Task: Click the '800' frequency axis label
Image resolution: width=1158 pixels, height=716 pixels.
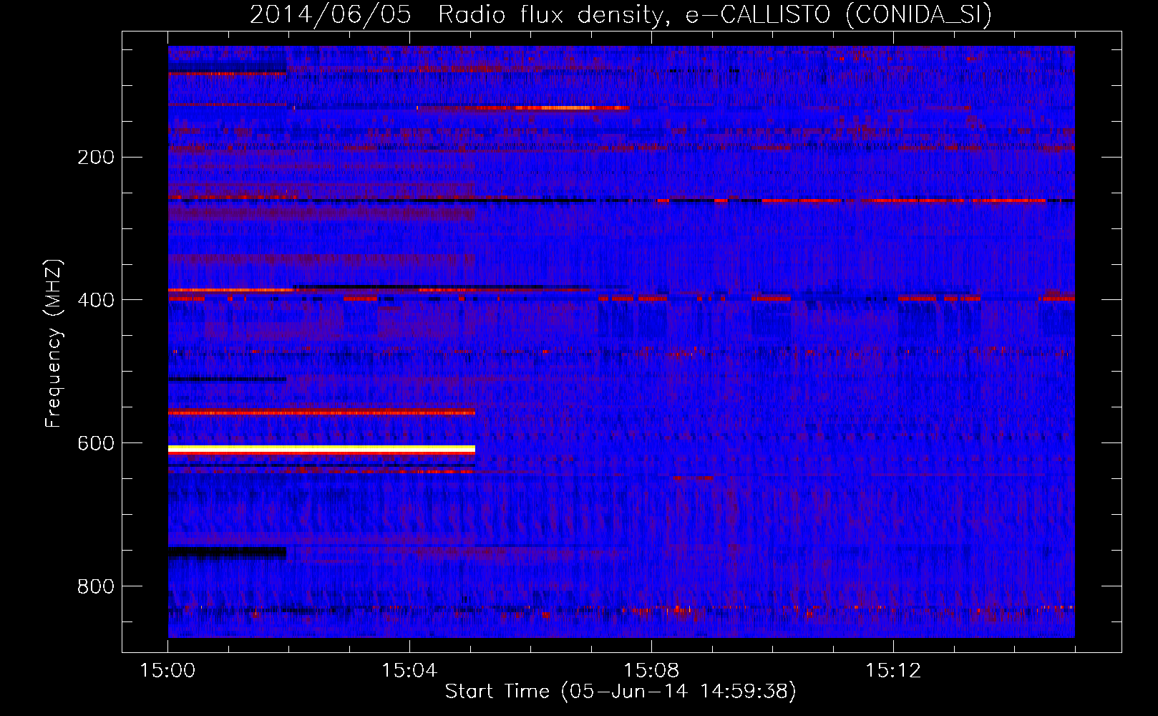Action: click(x=95, y=587)
